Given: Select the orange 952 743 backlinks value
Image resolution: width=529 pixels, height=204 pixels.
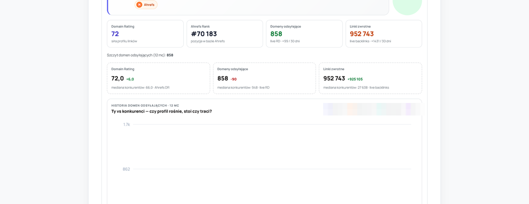Looking at the screenshot, I should (362, 34).
